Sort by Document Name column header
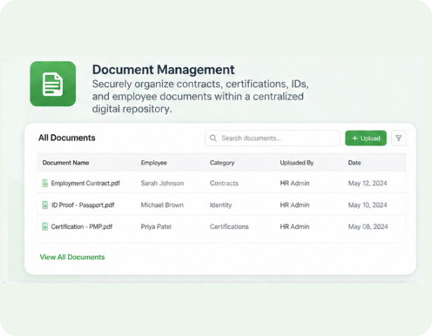Image resolution: width=432 pixels, height=336 pixels. pos(66,163)
